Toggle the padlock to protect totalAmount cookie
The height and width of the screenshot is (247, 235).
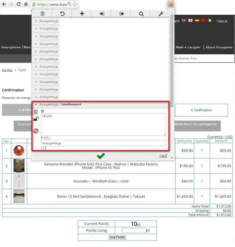[36, 119]
